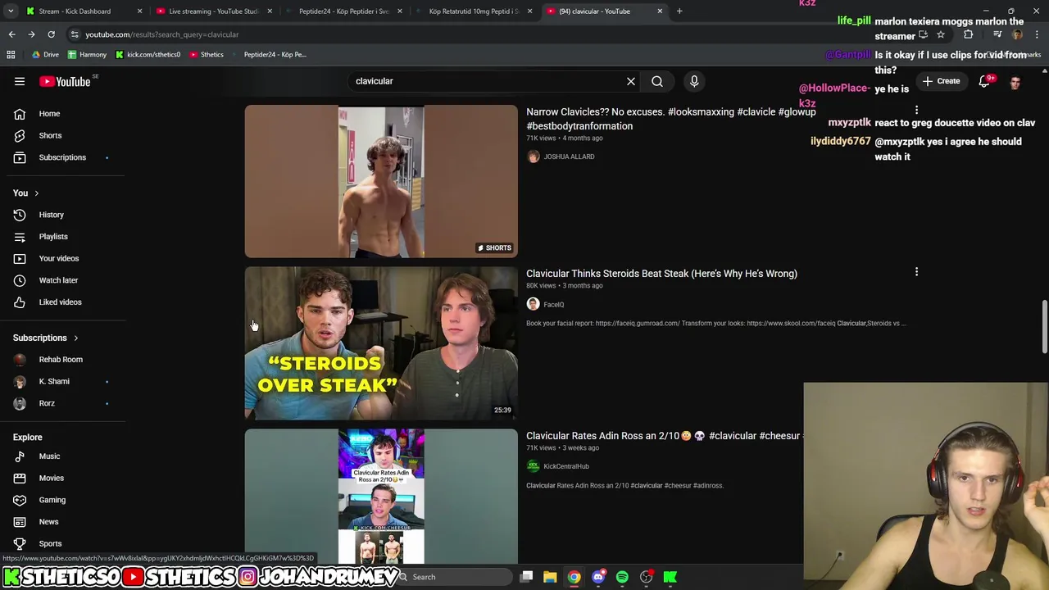
Task: Click the YouTube logo
Action: (65, 81)
